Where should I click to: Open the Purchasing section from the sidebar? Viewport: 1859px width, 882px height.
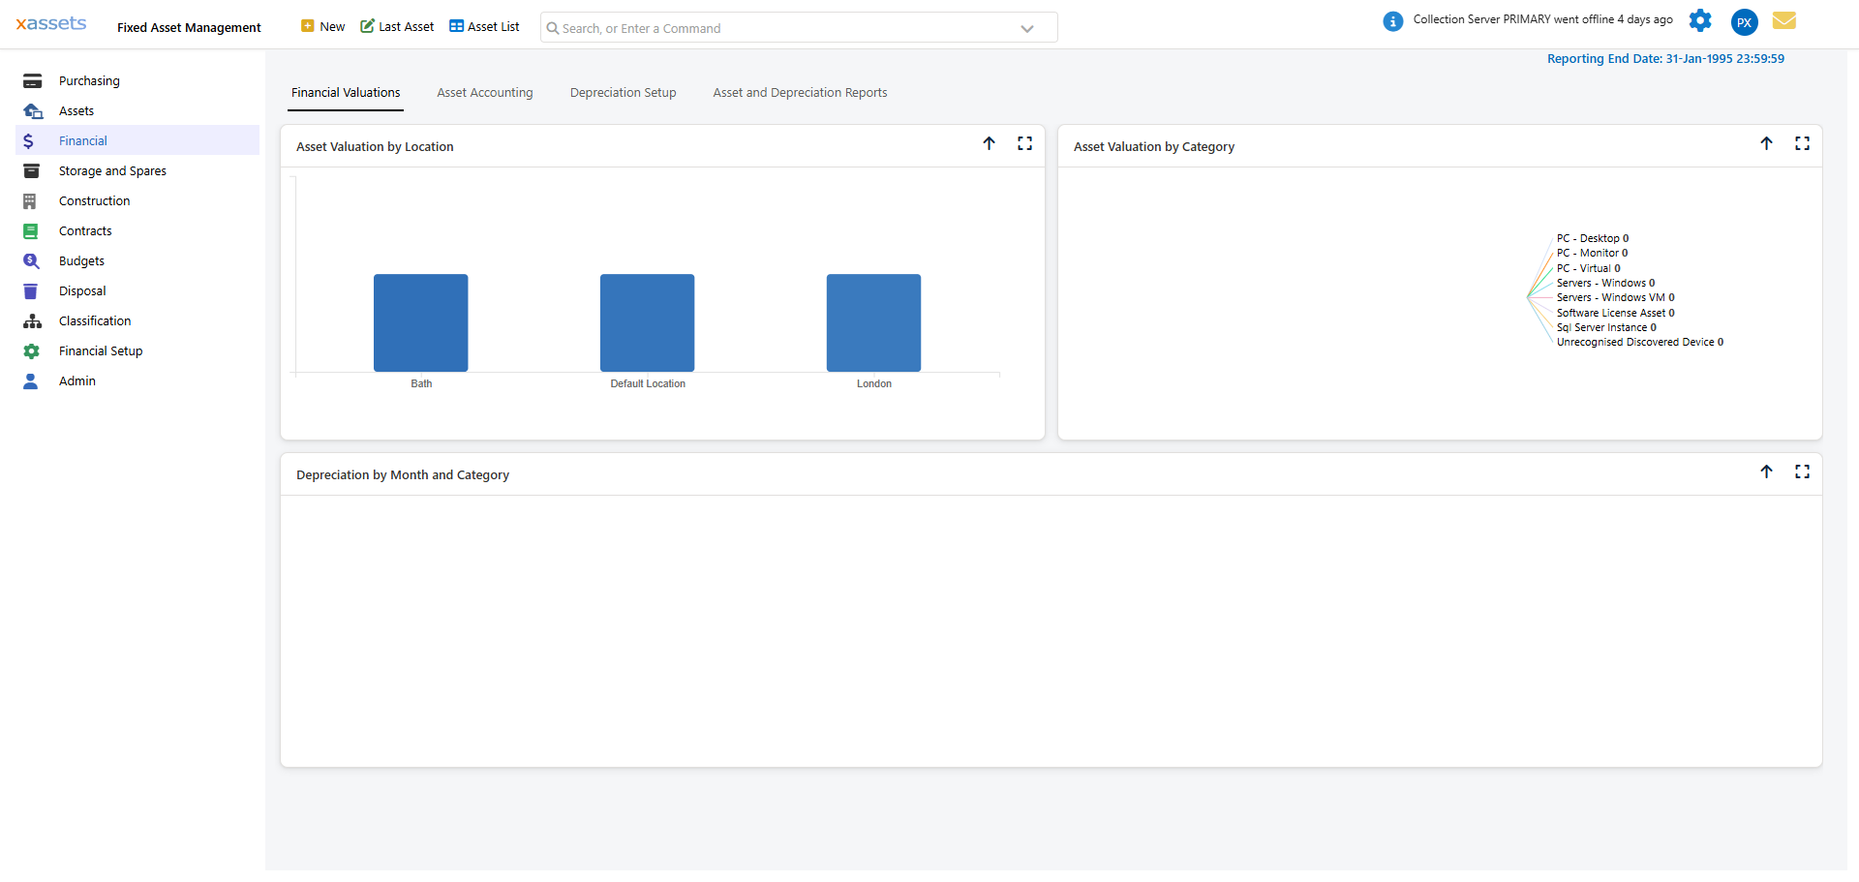pyautogui.click(x=88, y=80)
